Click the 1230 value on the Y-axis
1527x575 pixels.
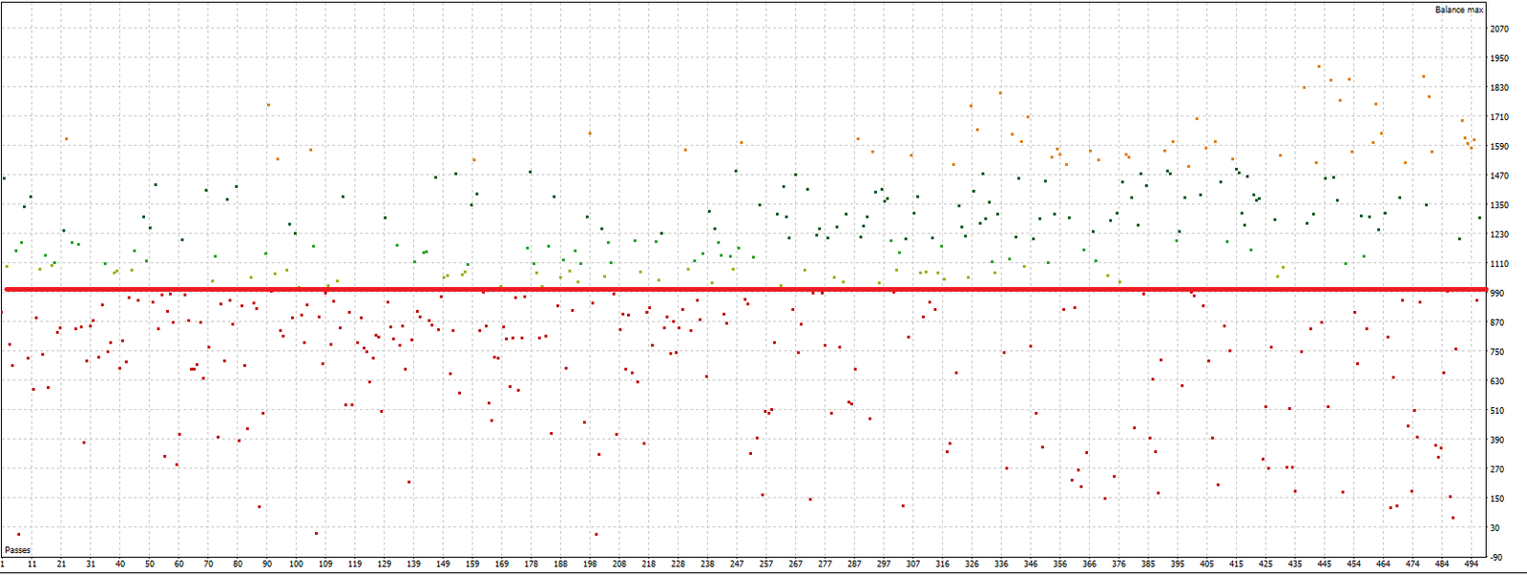click(1498, 235)
